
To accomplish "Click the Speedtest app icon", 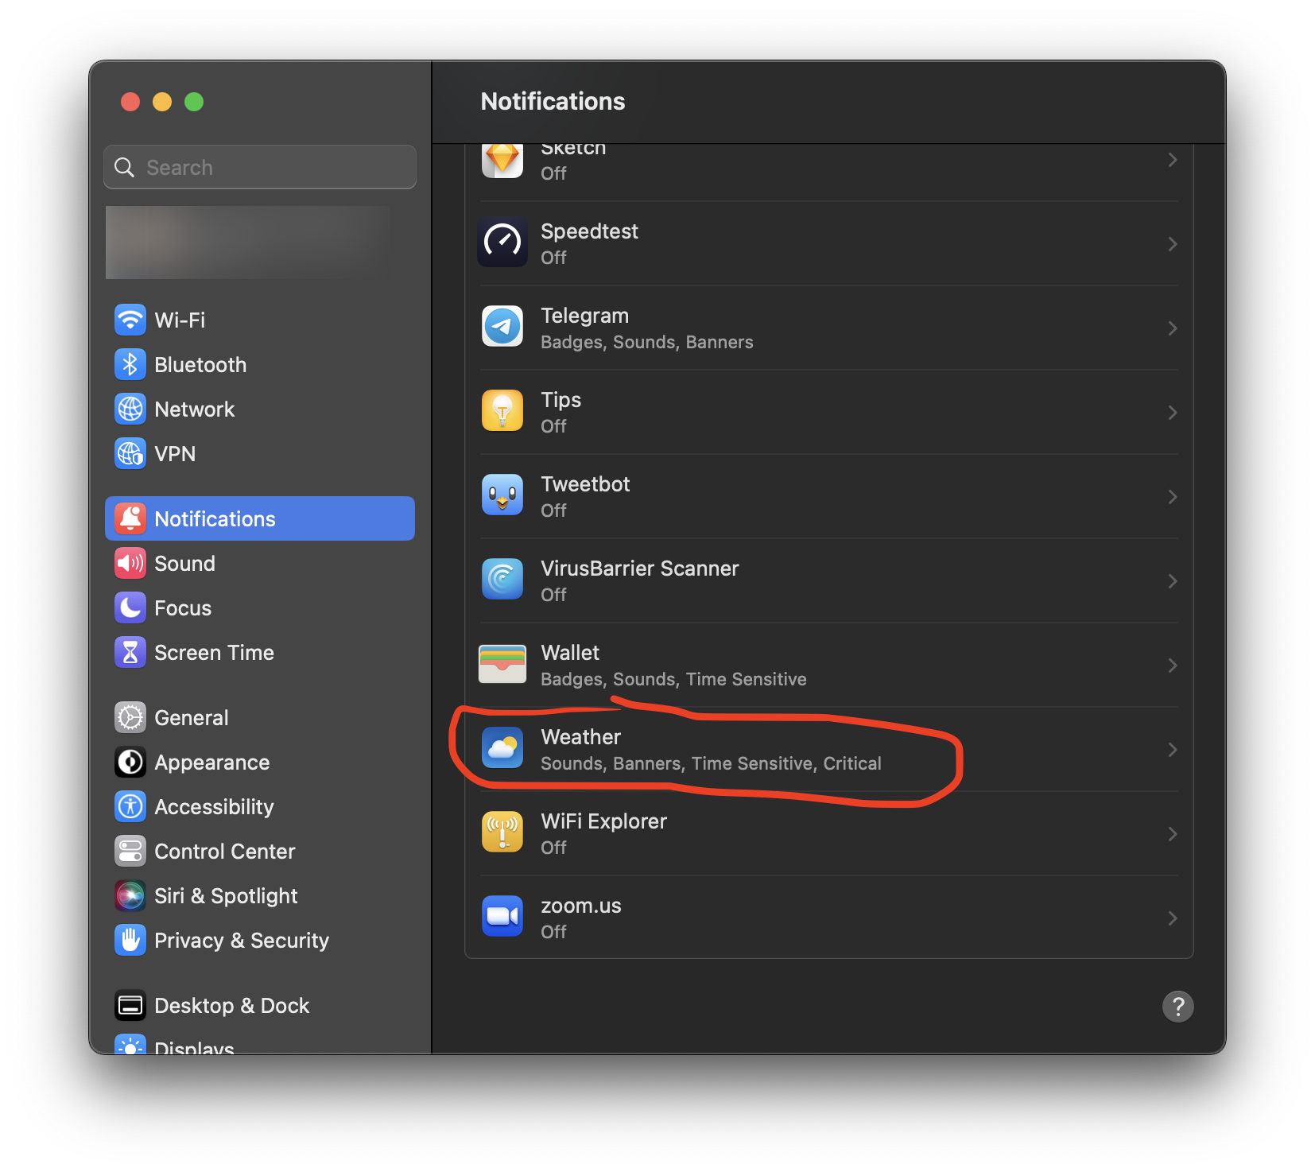I will pyautogui.click(x=502, y=243).
